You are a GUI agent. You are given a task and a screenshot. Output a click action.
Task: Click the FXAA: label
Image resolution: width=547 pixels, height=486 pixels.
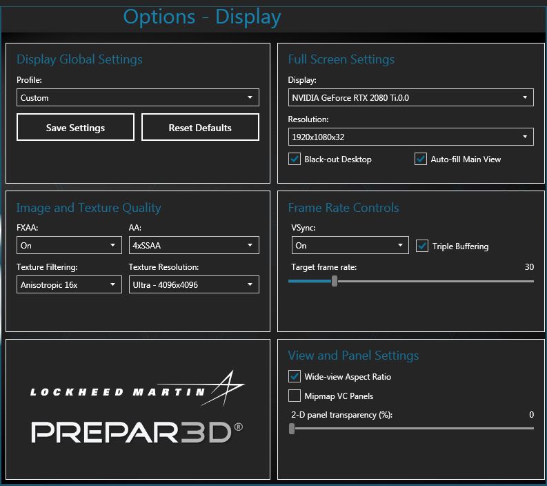pos(27,228)
